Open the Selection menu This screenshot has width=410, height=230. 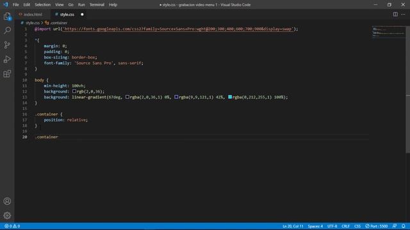[x=43, y=4]
